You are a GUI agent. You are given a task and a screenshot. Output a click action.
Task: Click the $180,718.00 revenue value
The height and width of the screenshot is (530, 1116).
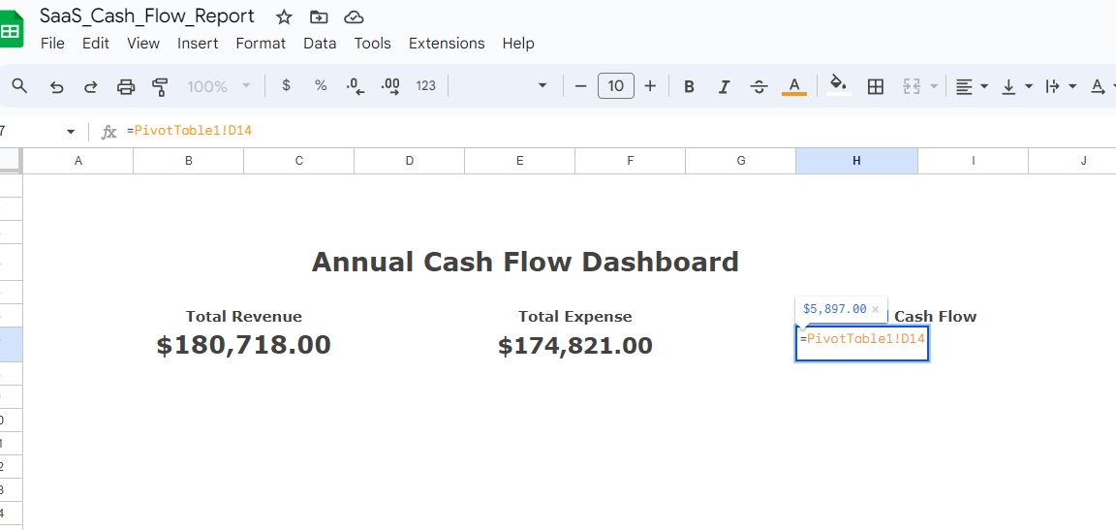tap(244, 345)
